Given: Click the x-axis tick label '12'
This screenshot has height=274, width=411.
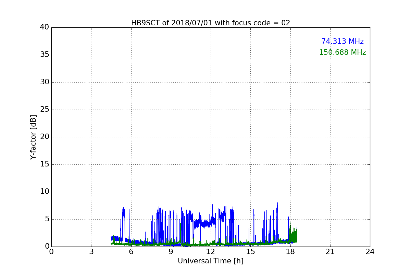Looking at the screenshot, I should pyautogui.click(x=211, y=252).
